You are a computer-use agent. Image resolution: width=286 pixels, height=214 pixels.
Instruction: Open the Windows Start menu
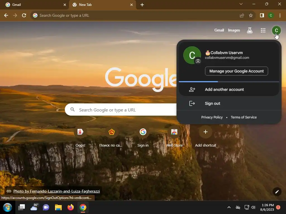tap(8, 207)
